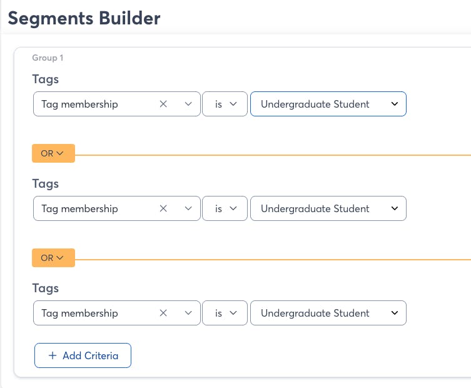Clear Tag membership in first criteria row

164,105
